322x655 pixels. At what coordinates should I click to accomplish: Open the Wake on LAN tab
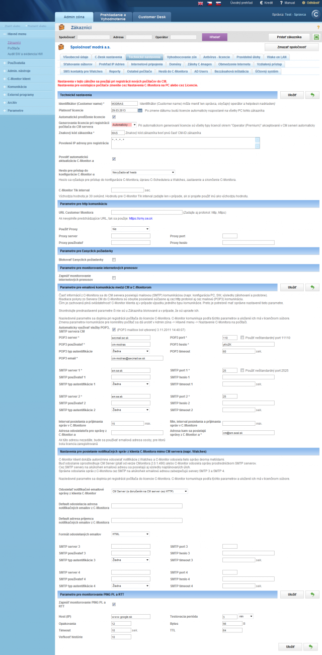[277, 57]
